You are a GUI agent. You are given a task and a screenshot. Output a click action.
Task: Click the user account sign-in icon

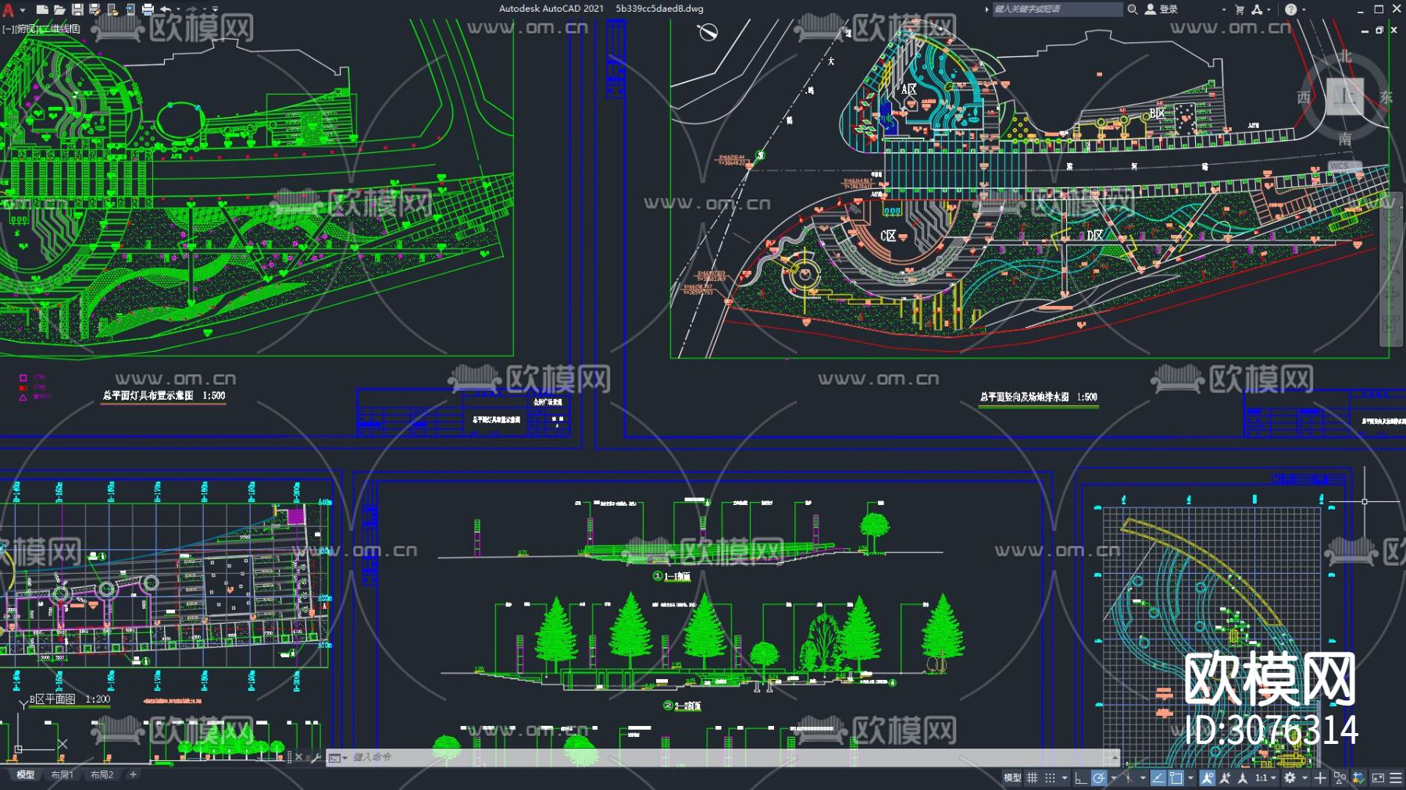point(1151,9)
